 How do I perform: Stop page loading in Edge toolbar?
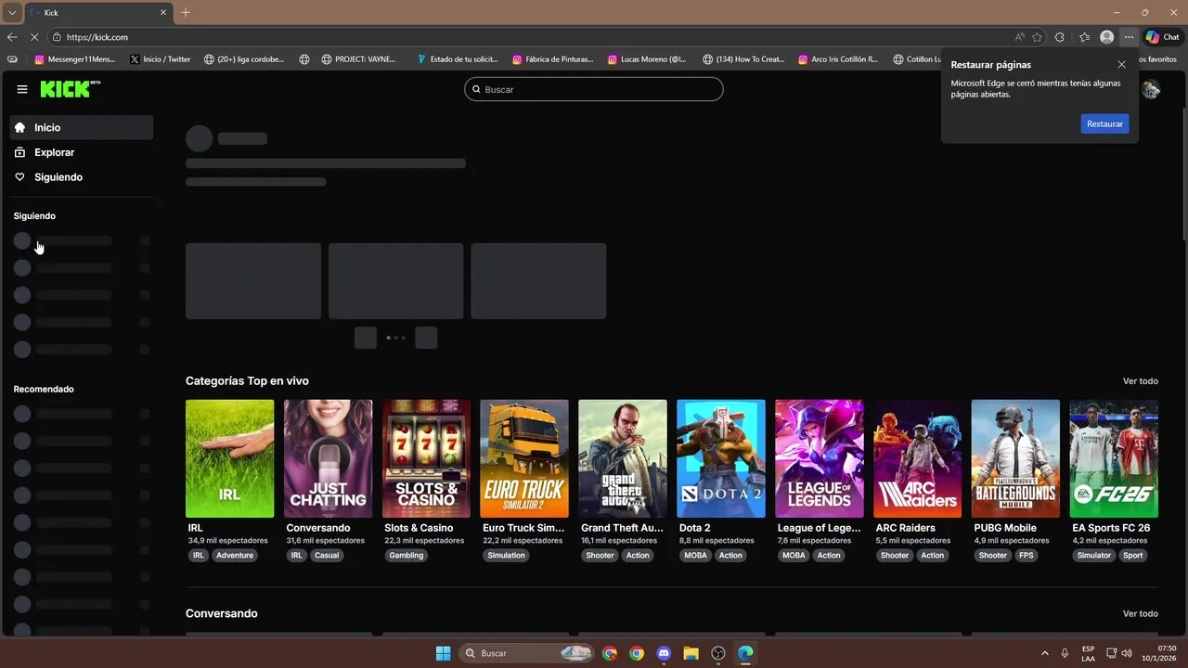(34, 37)
